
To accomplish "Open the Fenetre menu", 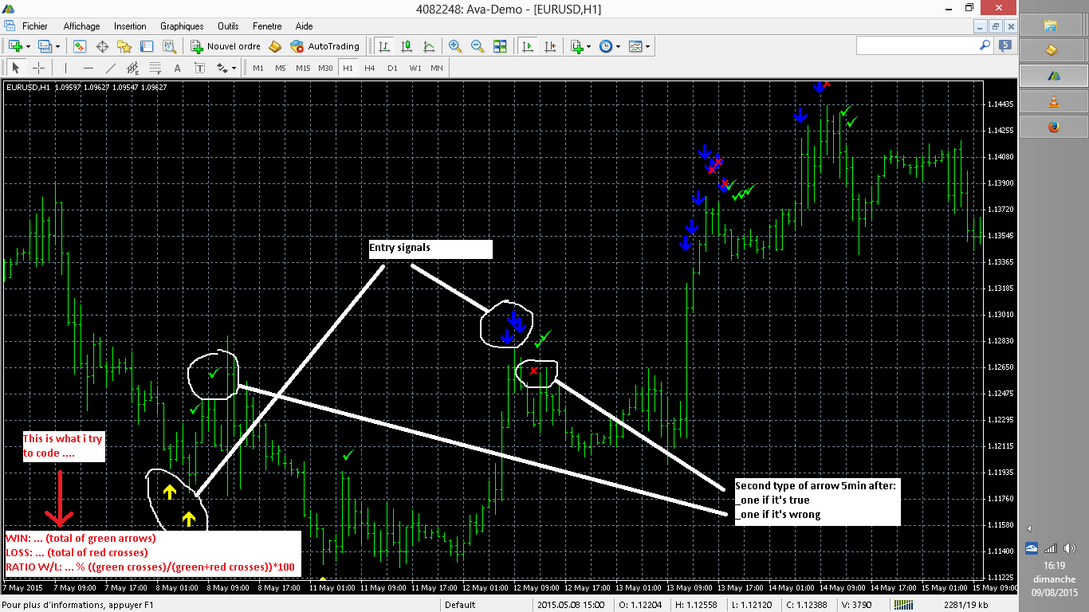I will [x=267, y=25].
